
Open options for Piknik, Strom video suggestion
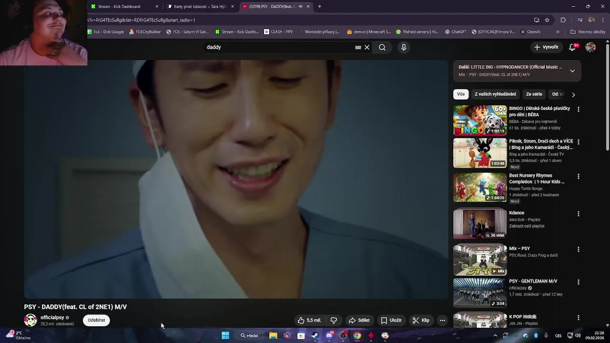pyautogui.click(x=579, y=142)
